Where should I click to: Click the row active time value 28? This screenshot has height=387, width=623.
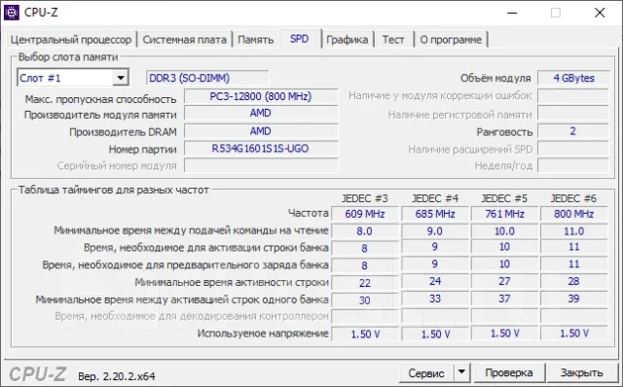pyautogui.click(x=573, y=281)
